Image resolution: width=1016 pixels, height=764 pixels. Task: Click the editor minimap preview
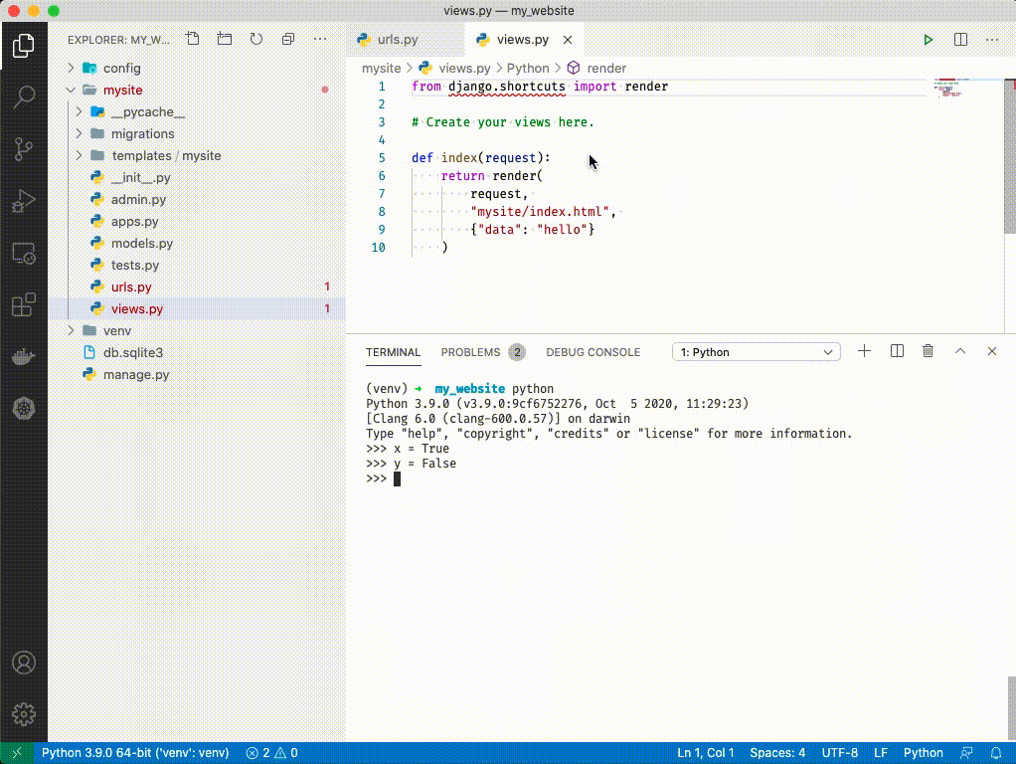point(948,90)
